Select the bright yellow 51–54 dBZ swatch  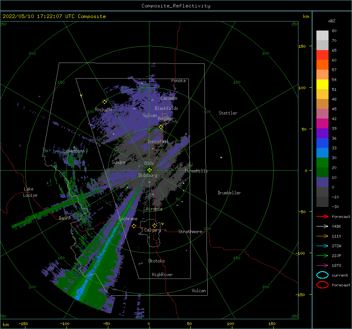pyautogui.click(x=322, y=84)
